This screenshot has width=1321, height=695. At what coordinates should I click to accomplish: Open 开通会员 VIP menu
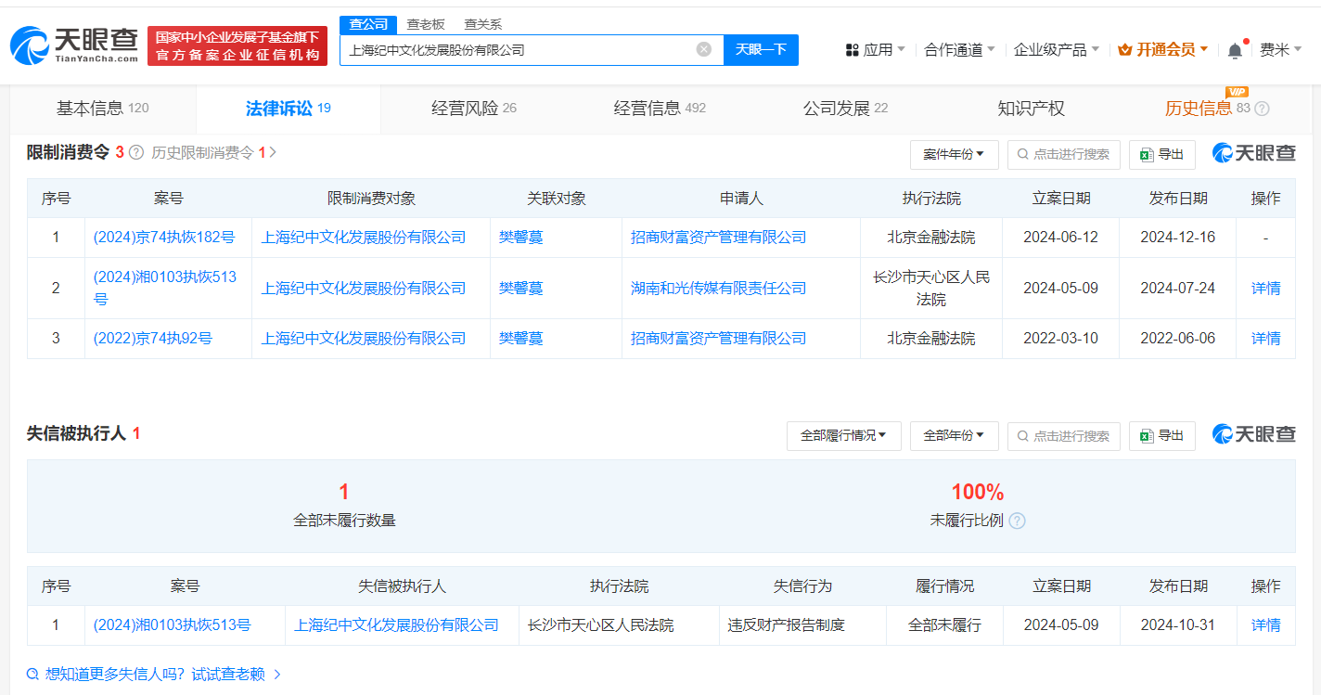[1163, 50]
